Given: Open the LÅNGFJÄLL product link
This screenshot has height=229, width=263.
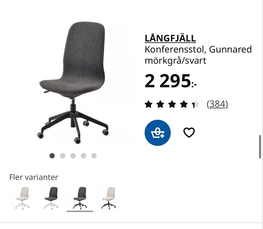Looking at the screenshot, I should point(170,38).
